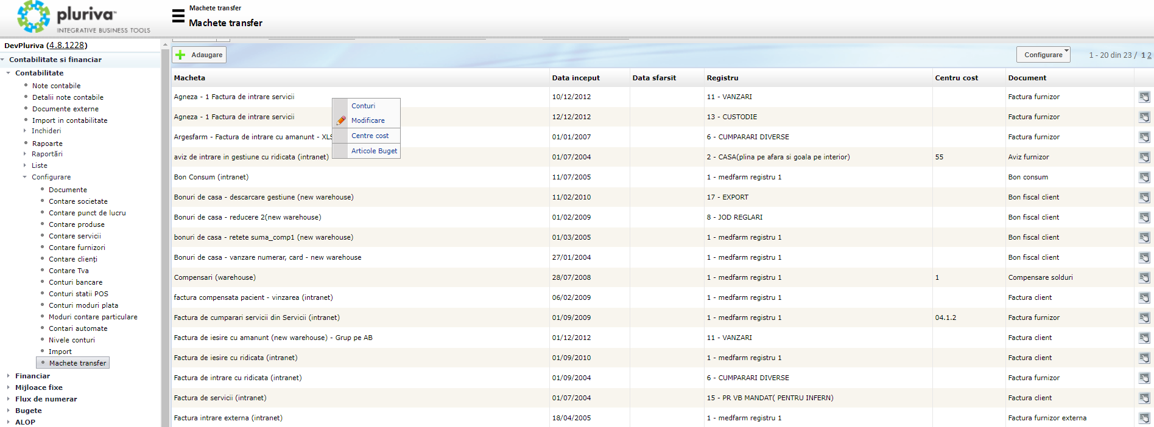Image resolution: width=1154 pixels, height=427 pixels.
Task: Click the green plus Adaugare icon
Action: [x=180, y=55]
